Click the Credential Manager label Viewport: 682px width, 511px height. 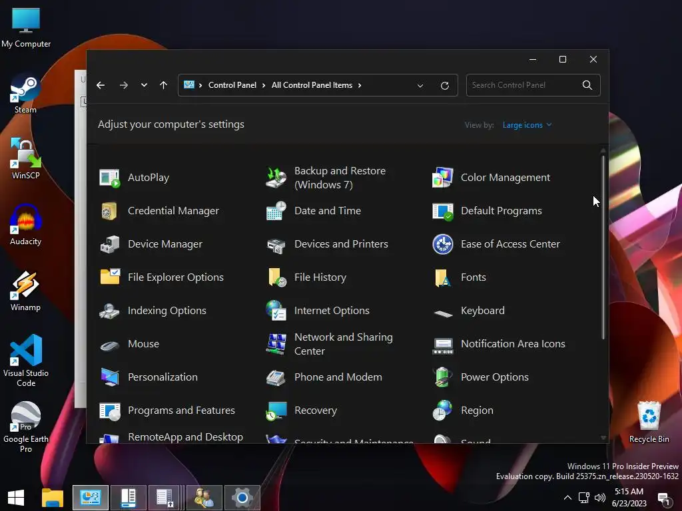pyautogui.click(x=173, y=211)
